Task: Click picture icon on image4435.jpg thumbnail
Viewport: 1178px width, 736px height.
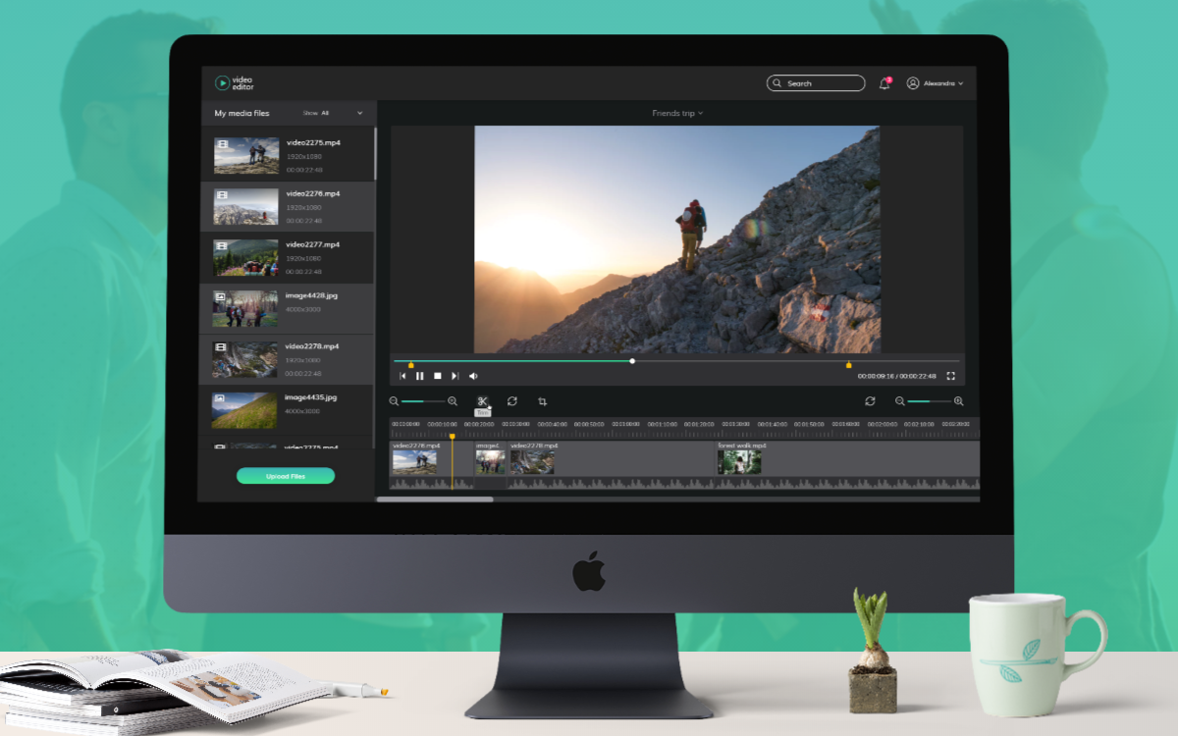Action: (221, 398)
